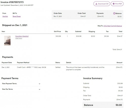Viewport: 126px width, 108px height.
Task: Expand View Payment Terms chevron
Action: coord(40,84)
